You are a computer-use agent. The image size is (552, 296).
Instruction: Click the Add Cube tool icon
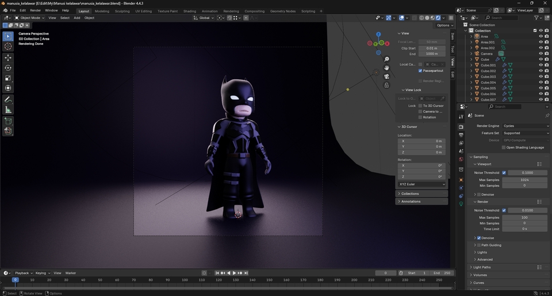pos(8,121)
